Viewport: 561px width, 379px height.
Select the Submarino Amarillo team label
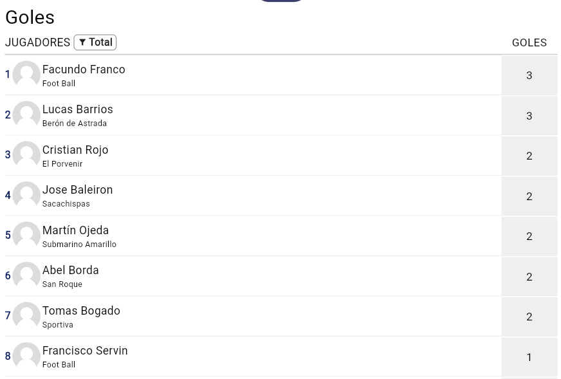tap(79, 244)
